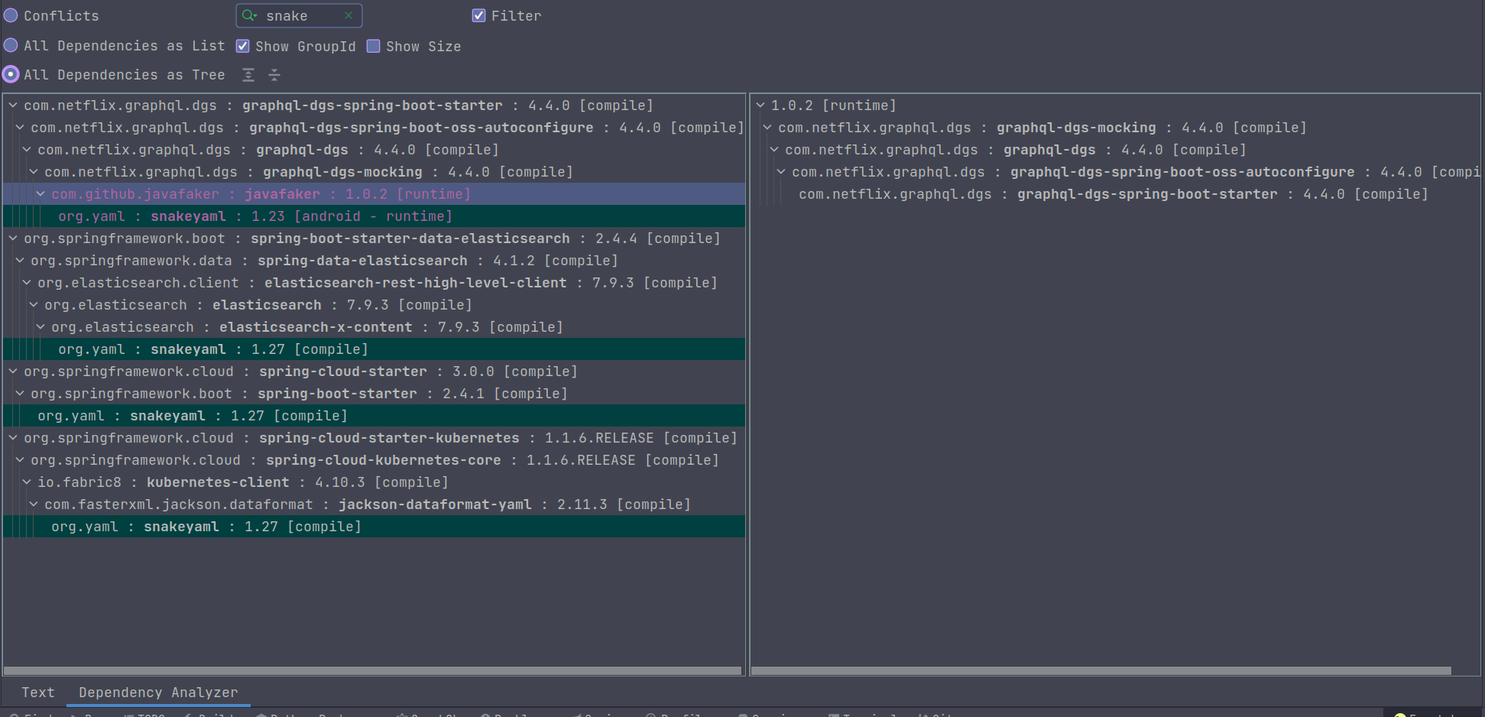The height and width of the screenshot is (717, 1485).
Task: Click the collapse-all icon next to expand-all
Action: coord(274,74)
